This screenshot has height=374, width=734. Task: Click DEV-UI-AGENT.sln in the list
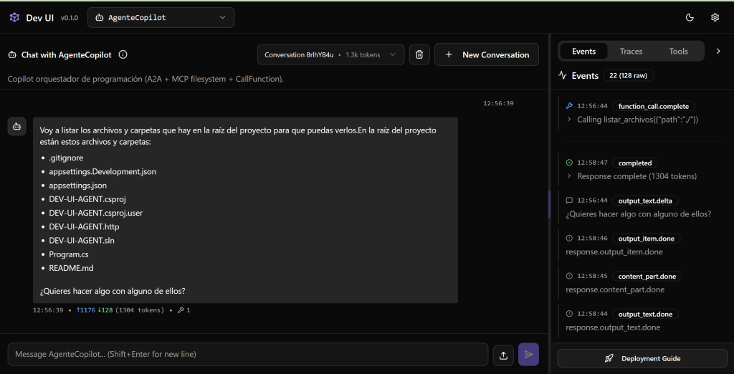82,241
